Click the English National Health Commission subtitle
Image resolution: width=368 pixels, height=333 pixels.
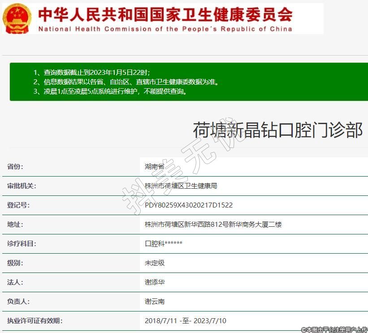tap(165, 29)
